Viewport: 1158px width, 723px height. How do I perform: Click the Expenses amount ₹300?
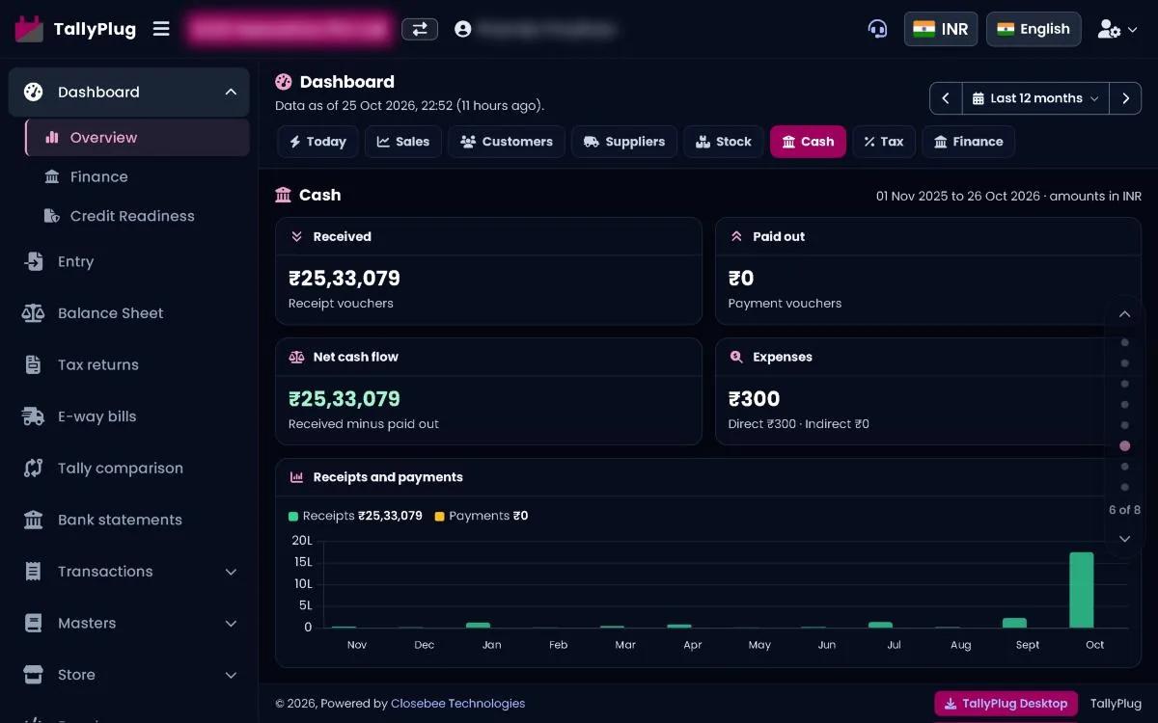[755, 399]
